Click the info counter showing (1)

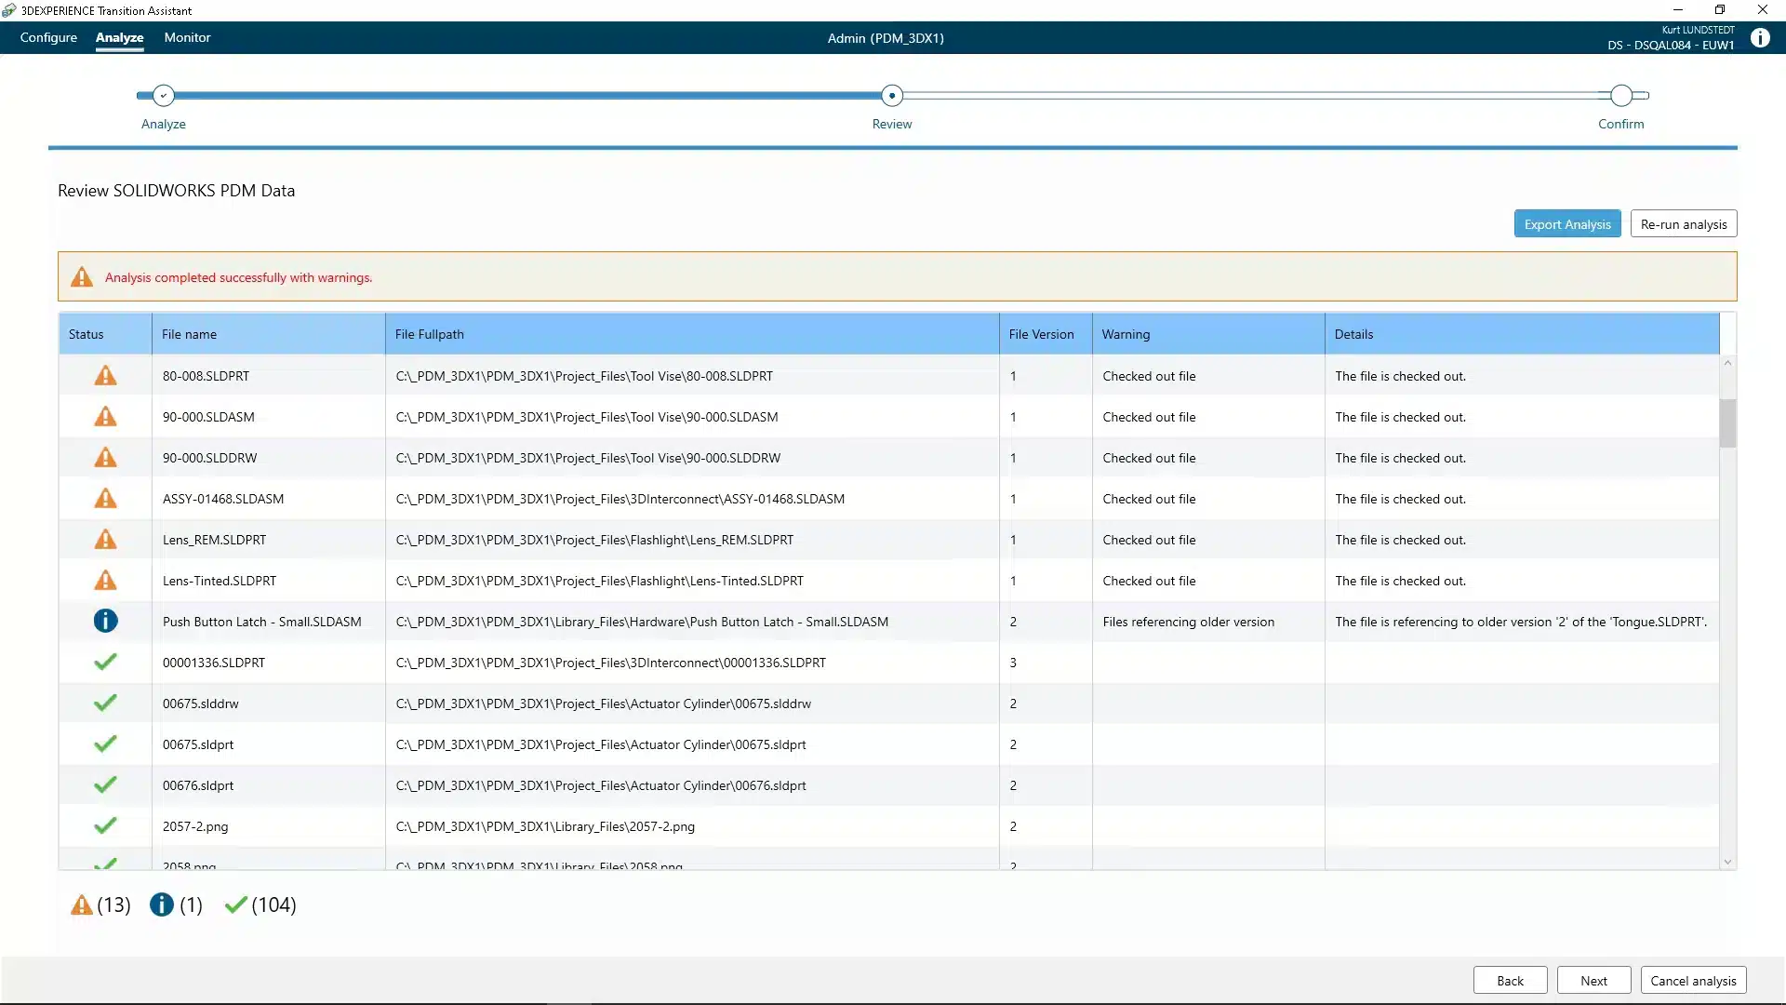click(x=175, y=904)
